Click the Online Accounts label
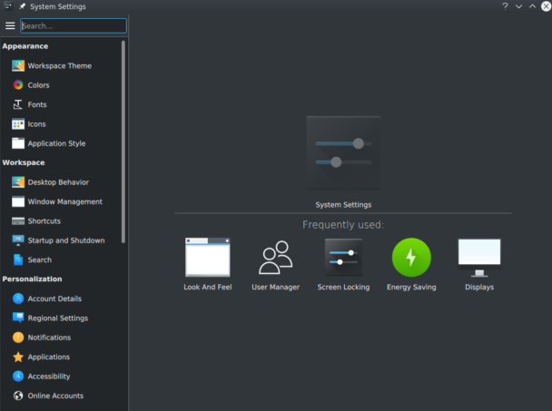 55,396
